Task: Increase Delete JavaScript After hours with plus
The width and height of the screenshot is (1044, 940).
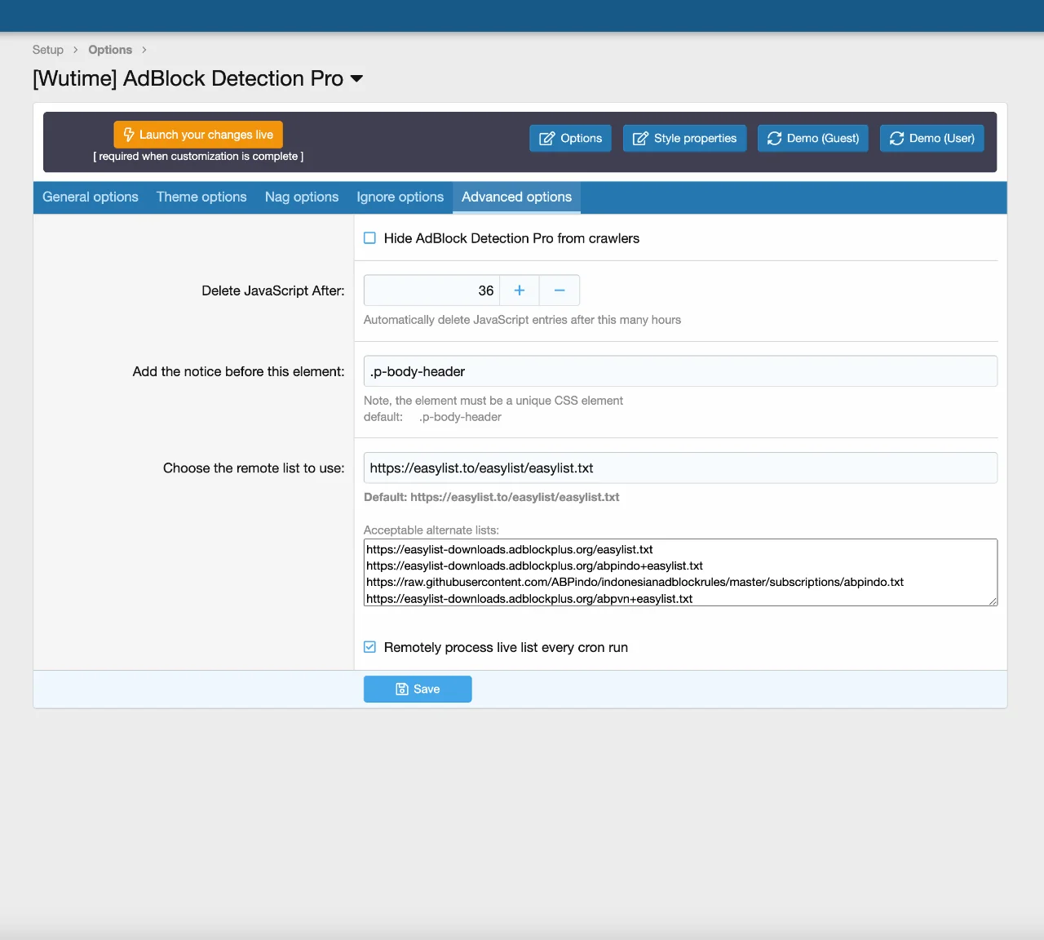Action: [520, 290]
